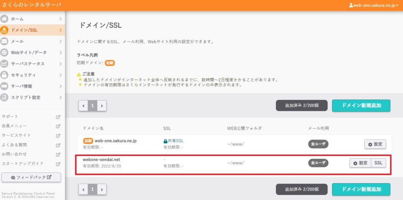
Task: Click the Mail envelope icon
Action: point(4,41)
